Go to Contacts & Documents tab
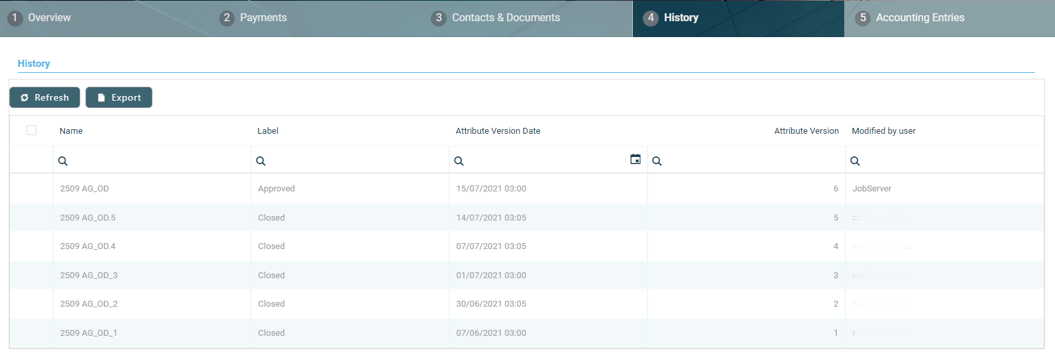Viewport: 1055px width, 359px height. (496, 18)
